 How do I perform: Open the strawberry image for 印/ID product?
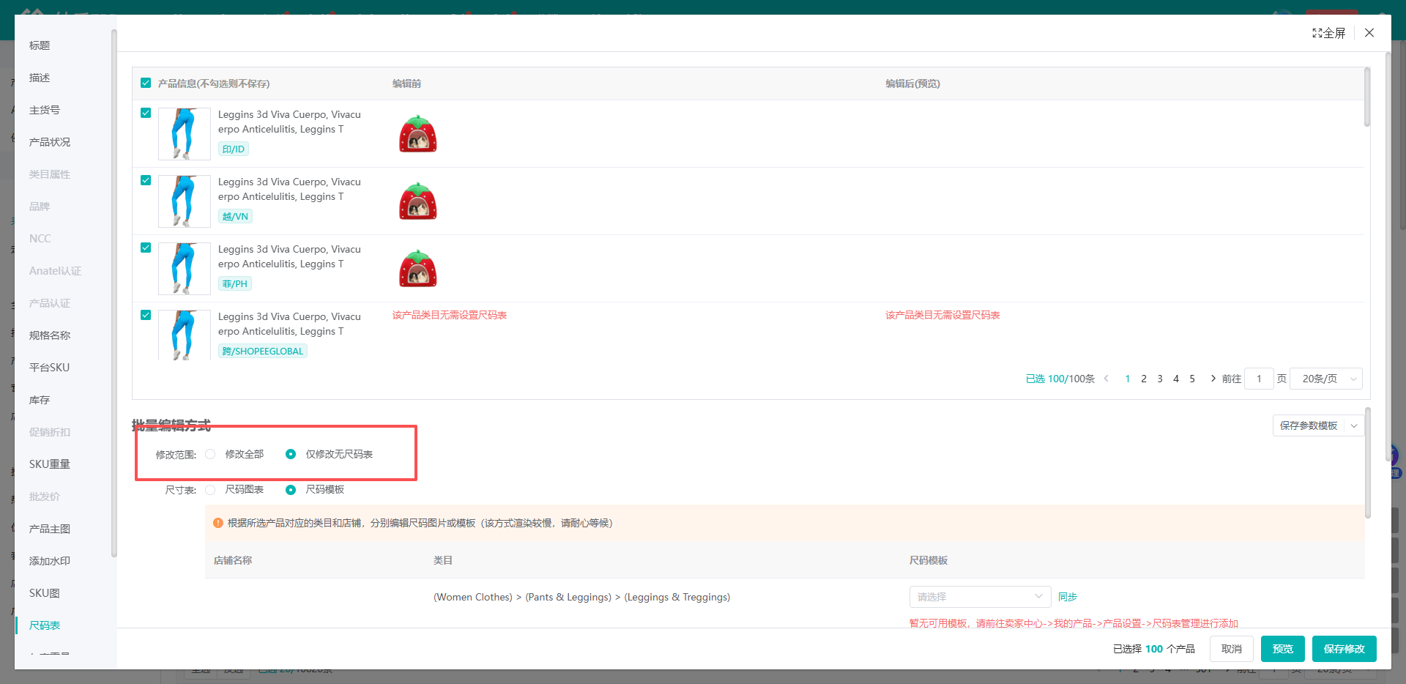pyautogui.click(x=418, y=133)
